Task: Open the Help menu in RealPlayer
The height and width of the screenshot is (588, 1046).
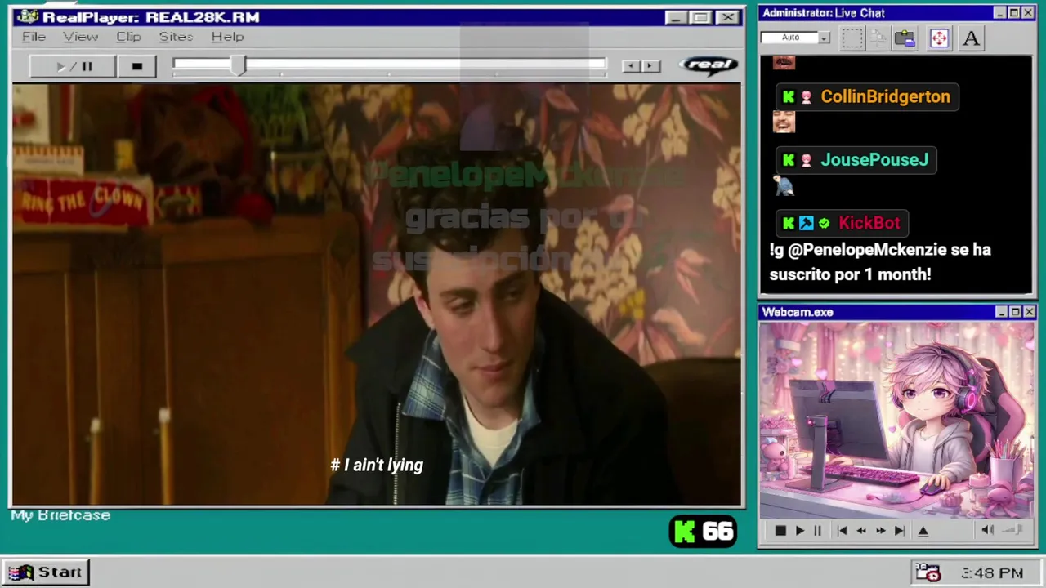Action: click(227, 37)
